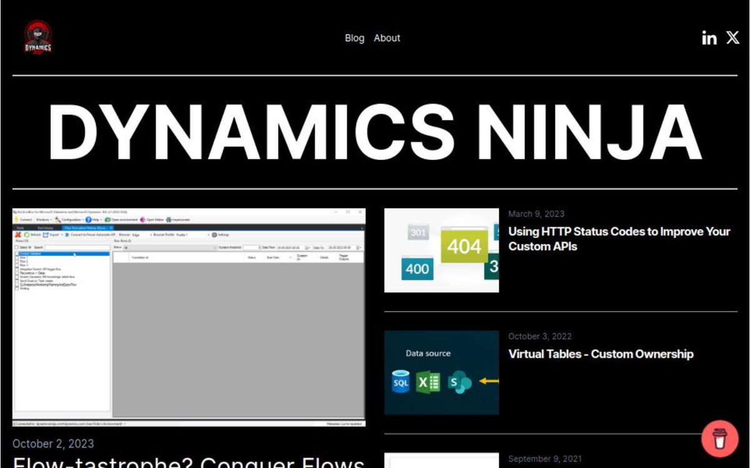Open the LinkedIn profile icon
The height and width of the screenshot is (468, 750).
(709, 38)
